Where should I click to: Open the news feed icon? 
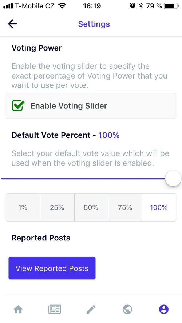tap(55, 309)
